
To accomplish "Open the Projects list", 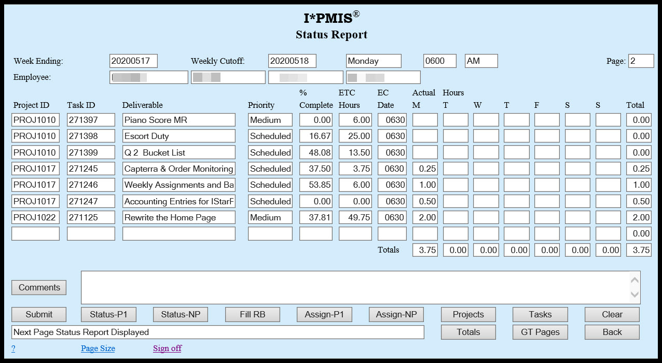I will point(468,314).
